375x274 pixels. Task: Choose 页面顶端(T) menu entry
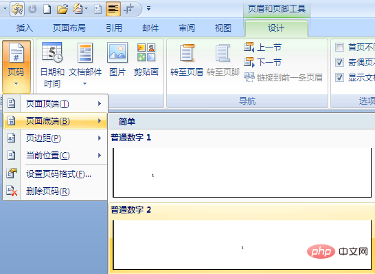(x=55, y=103)
